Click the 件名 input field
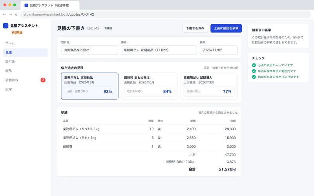The width and height of the screenshot is (314, 196). (x=159, y=50)
